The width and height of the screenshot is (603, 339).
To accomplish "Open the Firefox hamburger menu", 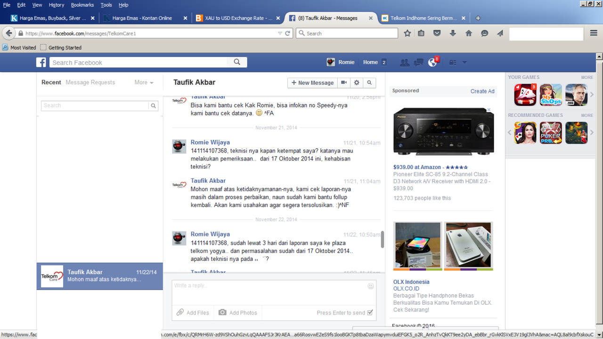I will (594, 33).
